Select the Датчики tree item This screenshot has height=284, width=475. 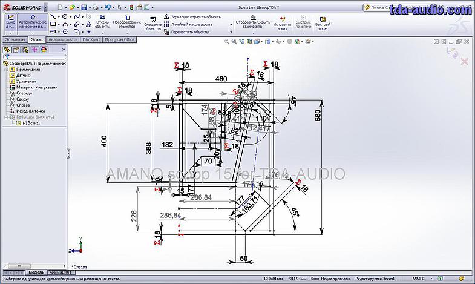pos(24,75)
